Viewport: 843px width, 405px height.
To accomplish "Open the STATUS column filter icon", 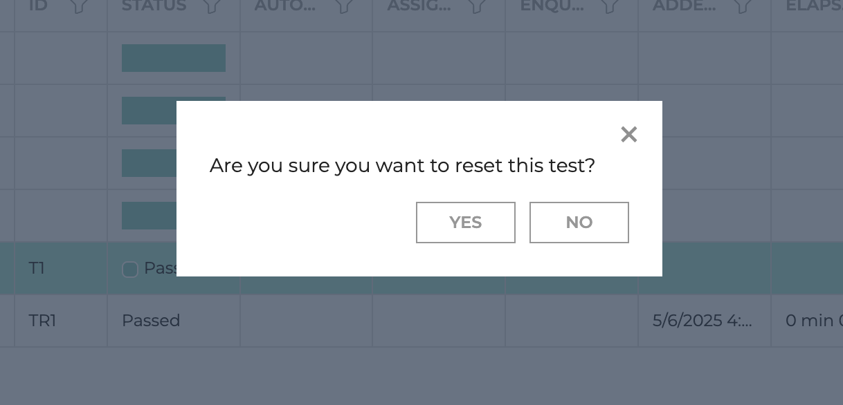I will [x=211, y=6].
